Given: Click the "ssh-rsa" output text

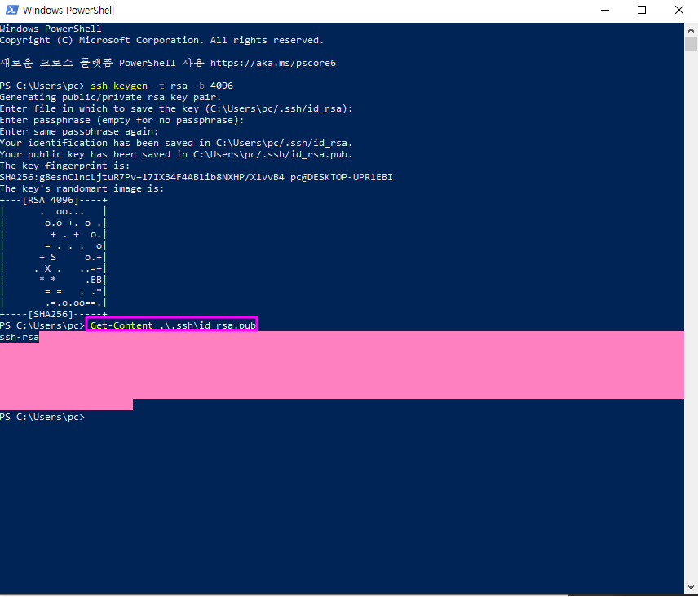Looking at the screenshot, I should (20, 337).
